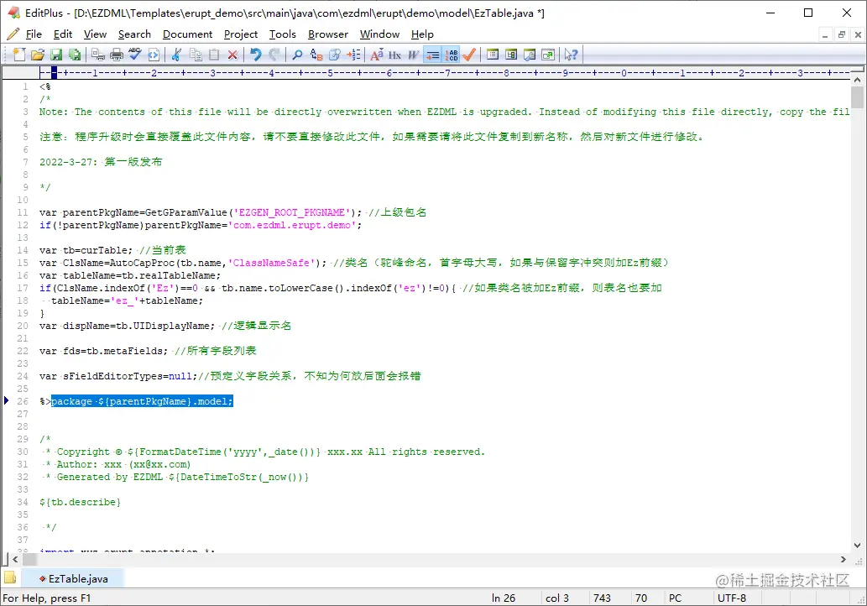Viewport: 867px width, 606px height.
Task: Click the horizontal scrollbar left arrow
Action: (x=15, y=560)
